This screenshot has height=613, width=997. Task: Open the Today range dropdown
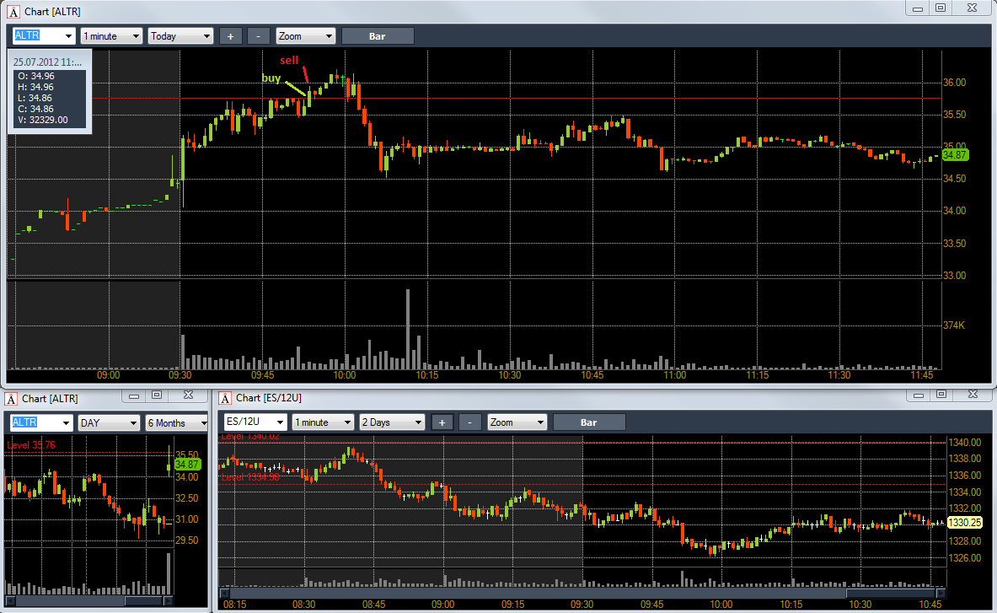tap(180, 36)
